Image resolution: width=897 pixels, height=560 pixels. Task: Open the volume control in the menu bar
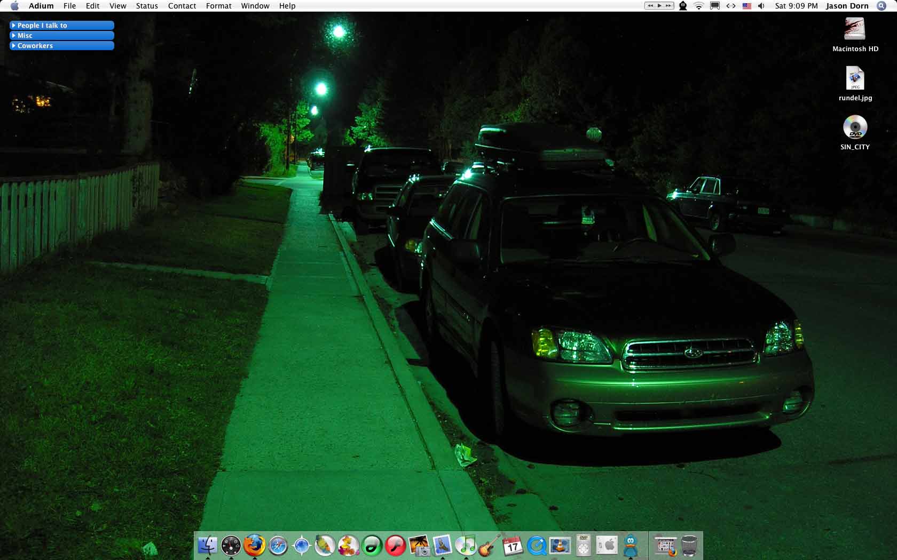click(x=761, y=6)
